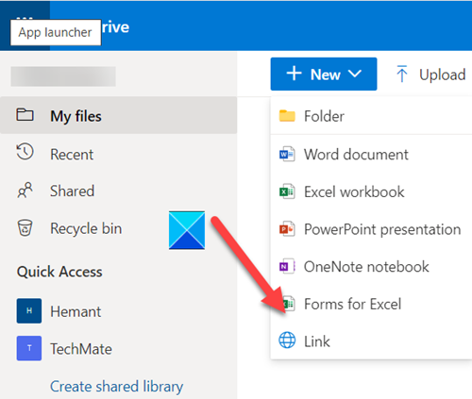Image resolution: width=472 pixels, height=399 pixels.
Task: Click the Hemant H tile icon
Action: click(x=29, y=310)
